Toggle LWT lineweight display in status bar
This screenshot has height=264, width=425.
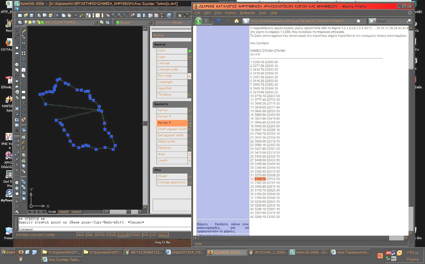tap(154, 235)
